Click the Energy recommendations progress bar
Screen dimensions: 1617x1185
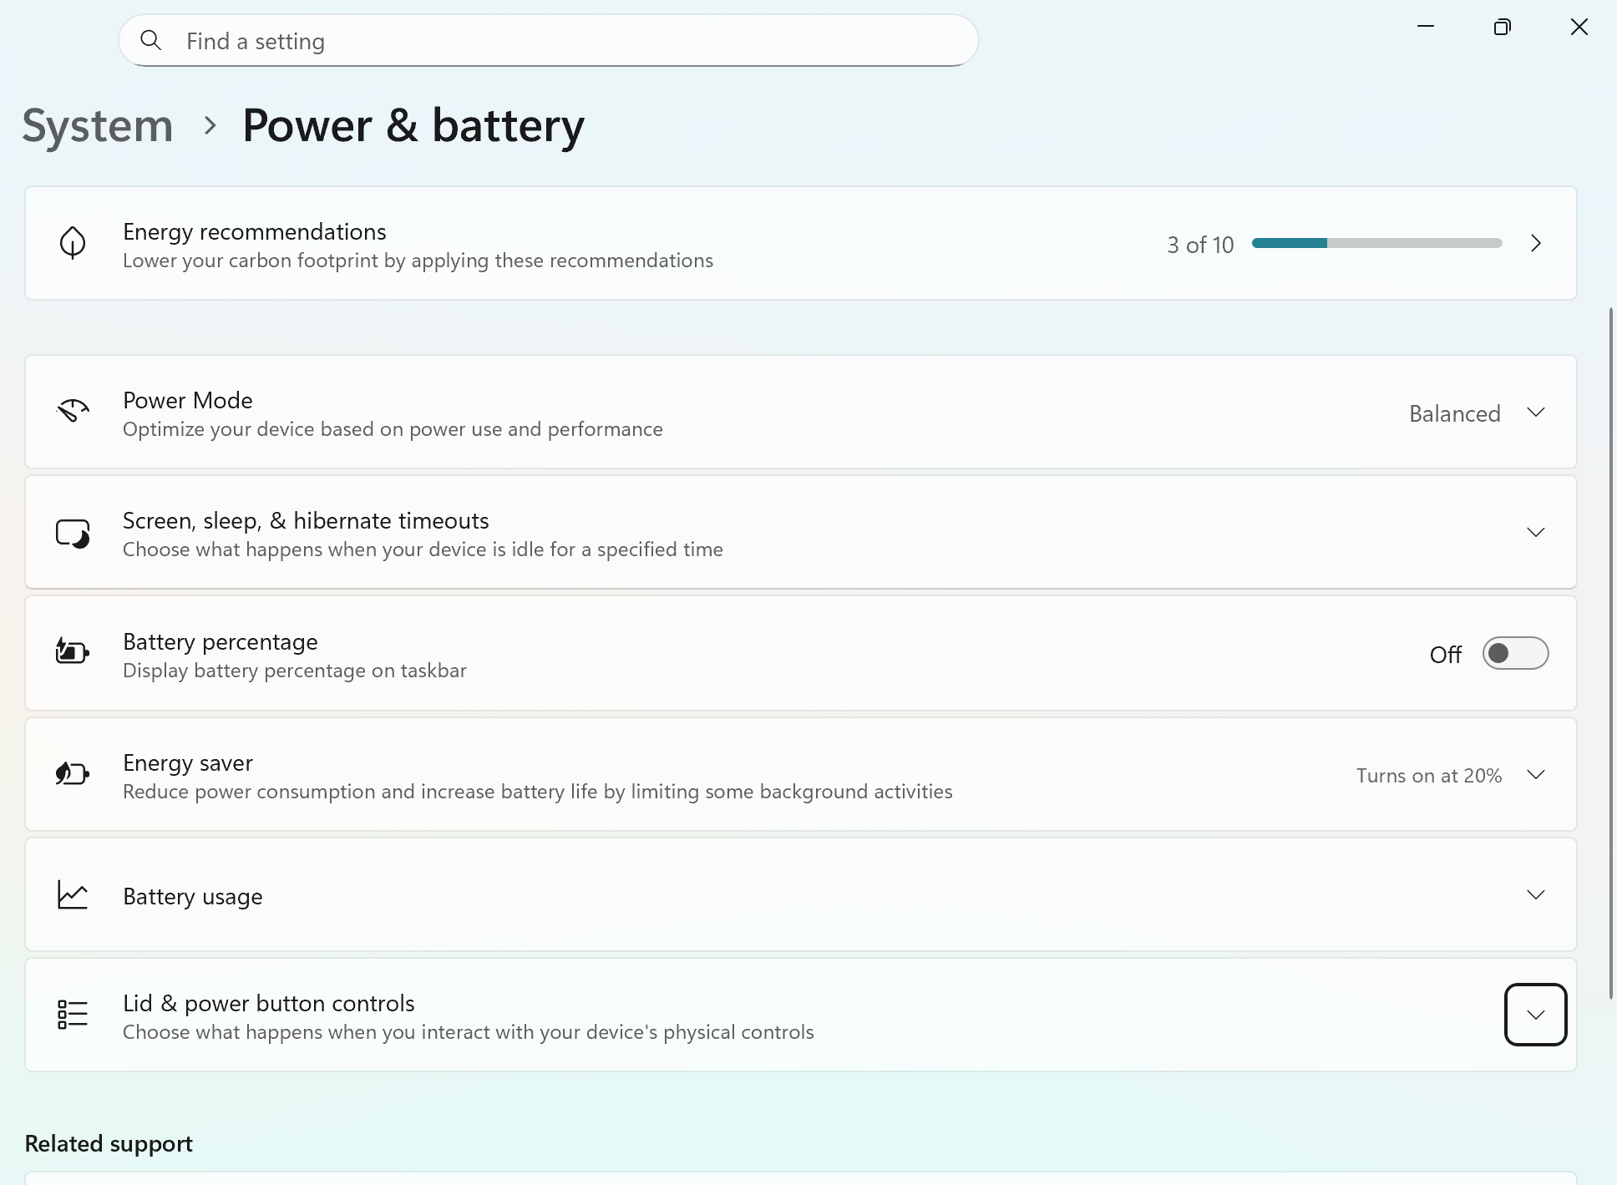[1376, 243]
